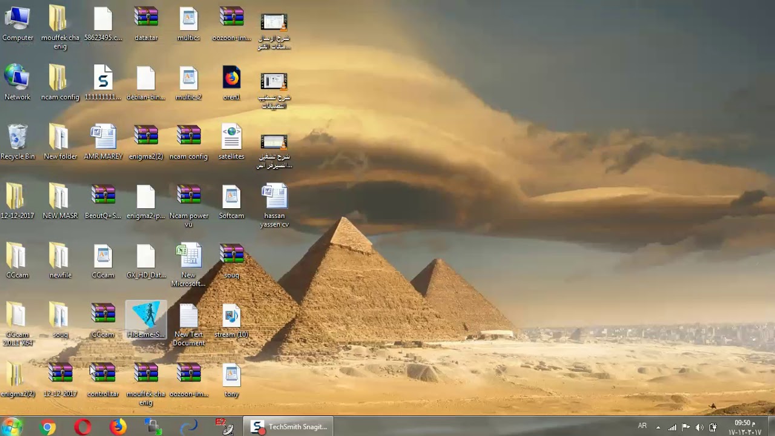Select the debian-bin... file icon
Screen dimensions: 775x436
[146, 84]
